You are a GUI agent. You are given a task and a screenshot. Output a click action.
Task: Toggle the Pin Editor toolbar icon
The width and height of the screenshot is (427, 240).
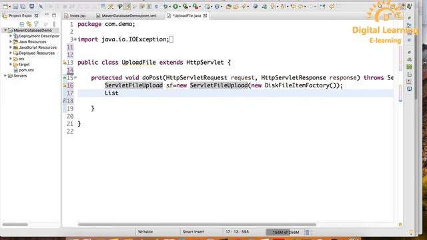322,6
